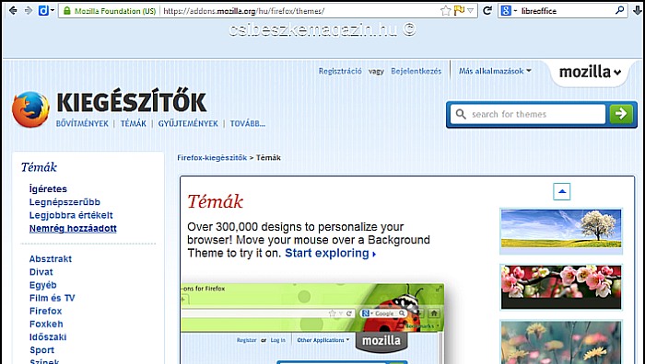The image size is (645, 364).
Task: Open the mozilla tab menu
Action: [x=590, y=72]
